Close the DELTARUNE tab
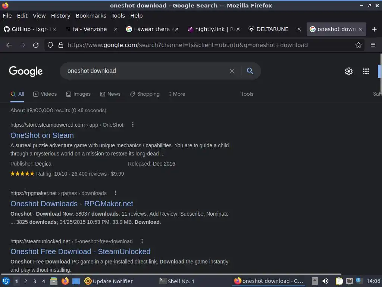 coord(299,29)
